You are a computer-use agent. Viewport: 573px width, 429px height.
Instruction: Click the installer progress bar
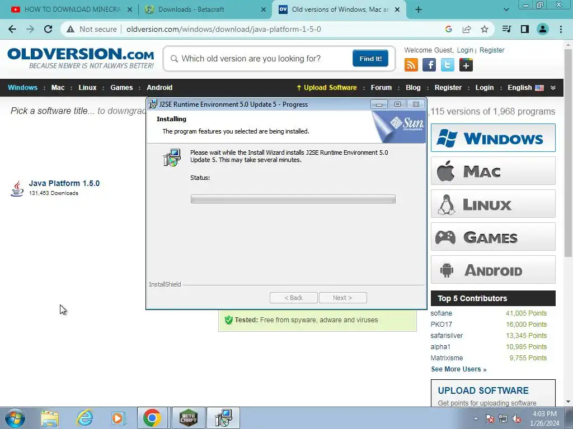(293, 199)
